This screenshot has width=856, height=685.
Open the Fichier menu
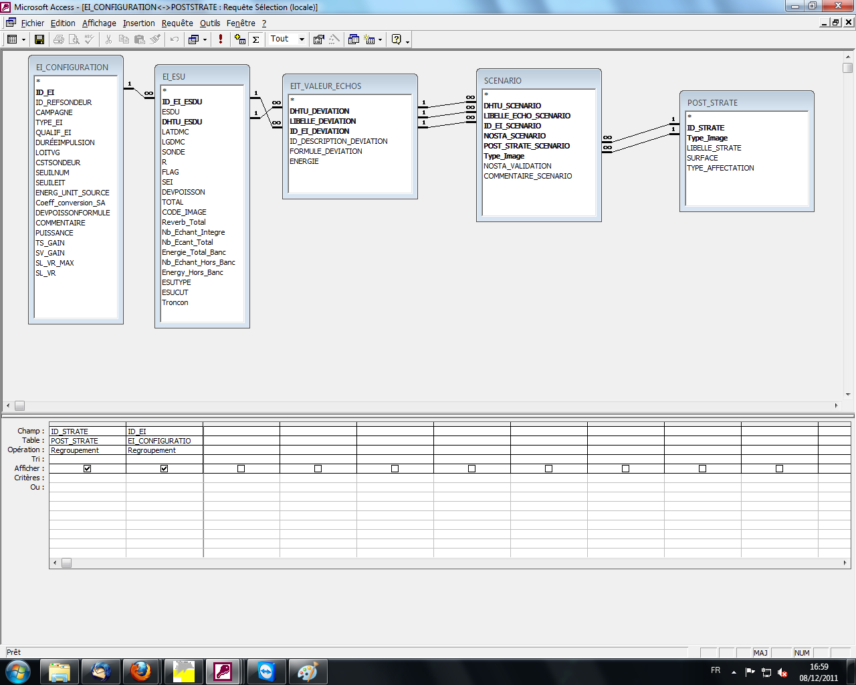tap(33, 23)
